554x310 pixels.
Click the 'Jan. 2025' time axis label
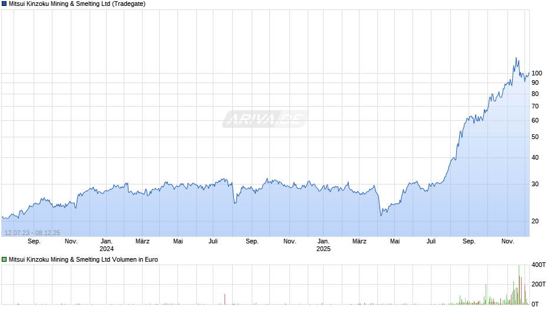(x=324, y=245)
